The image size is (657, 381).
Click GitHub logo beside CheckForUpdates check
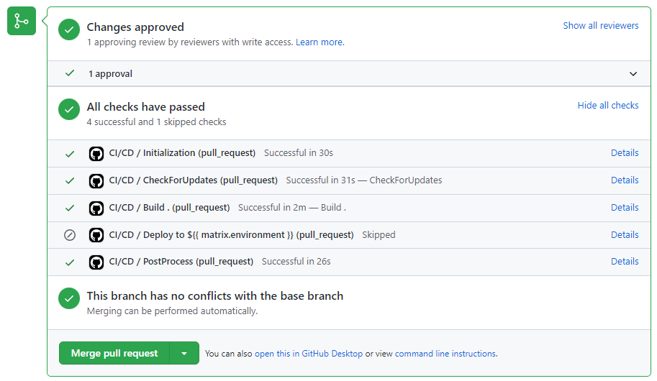pyautogui.click(x=96, y=181)
